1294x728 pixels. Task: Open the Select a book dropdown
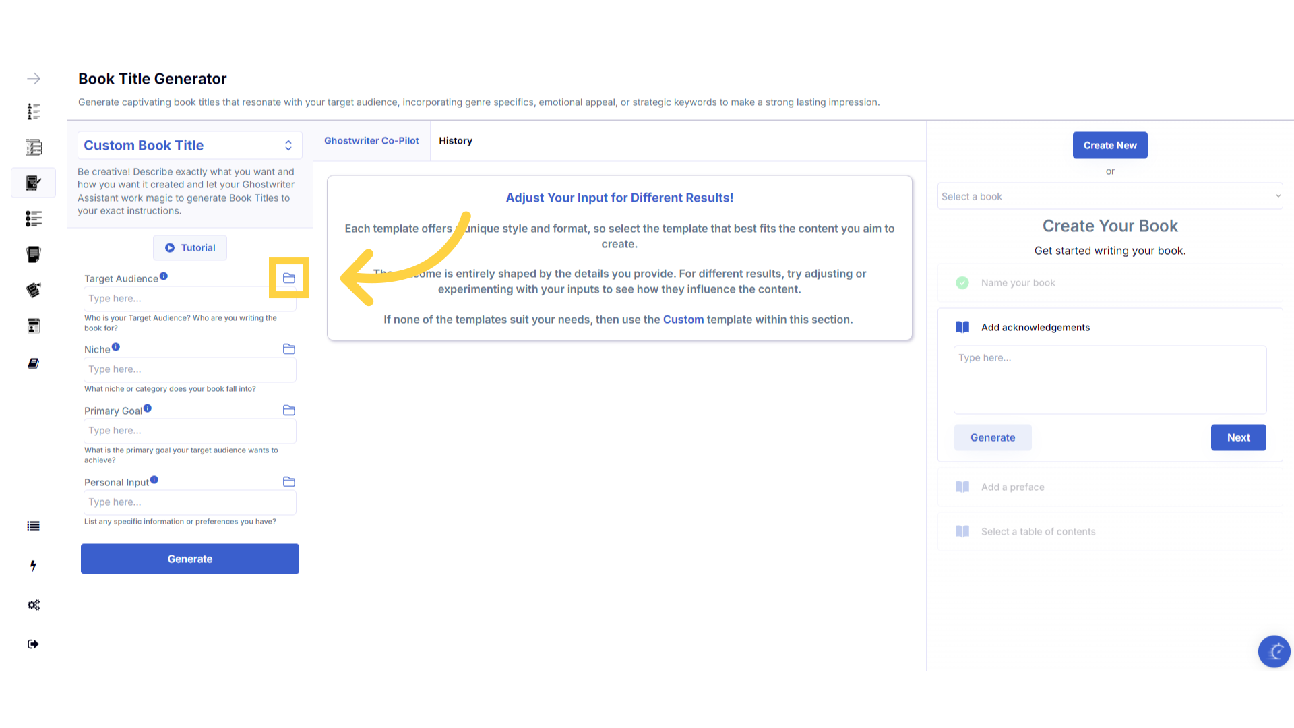pos(1110,197)
